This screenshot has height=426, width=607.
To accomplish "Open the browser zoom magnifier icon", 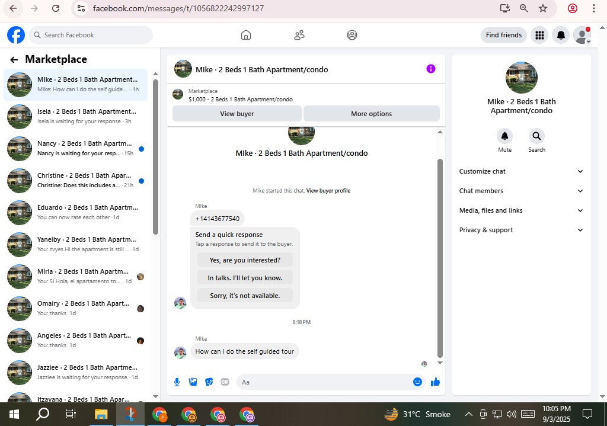I will [524, 8].
